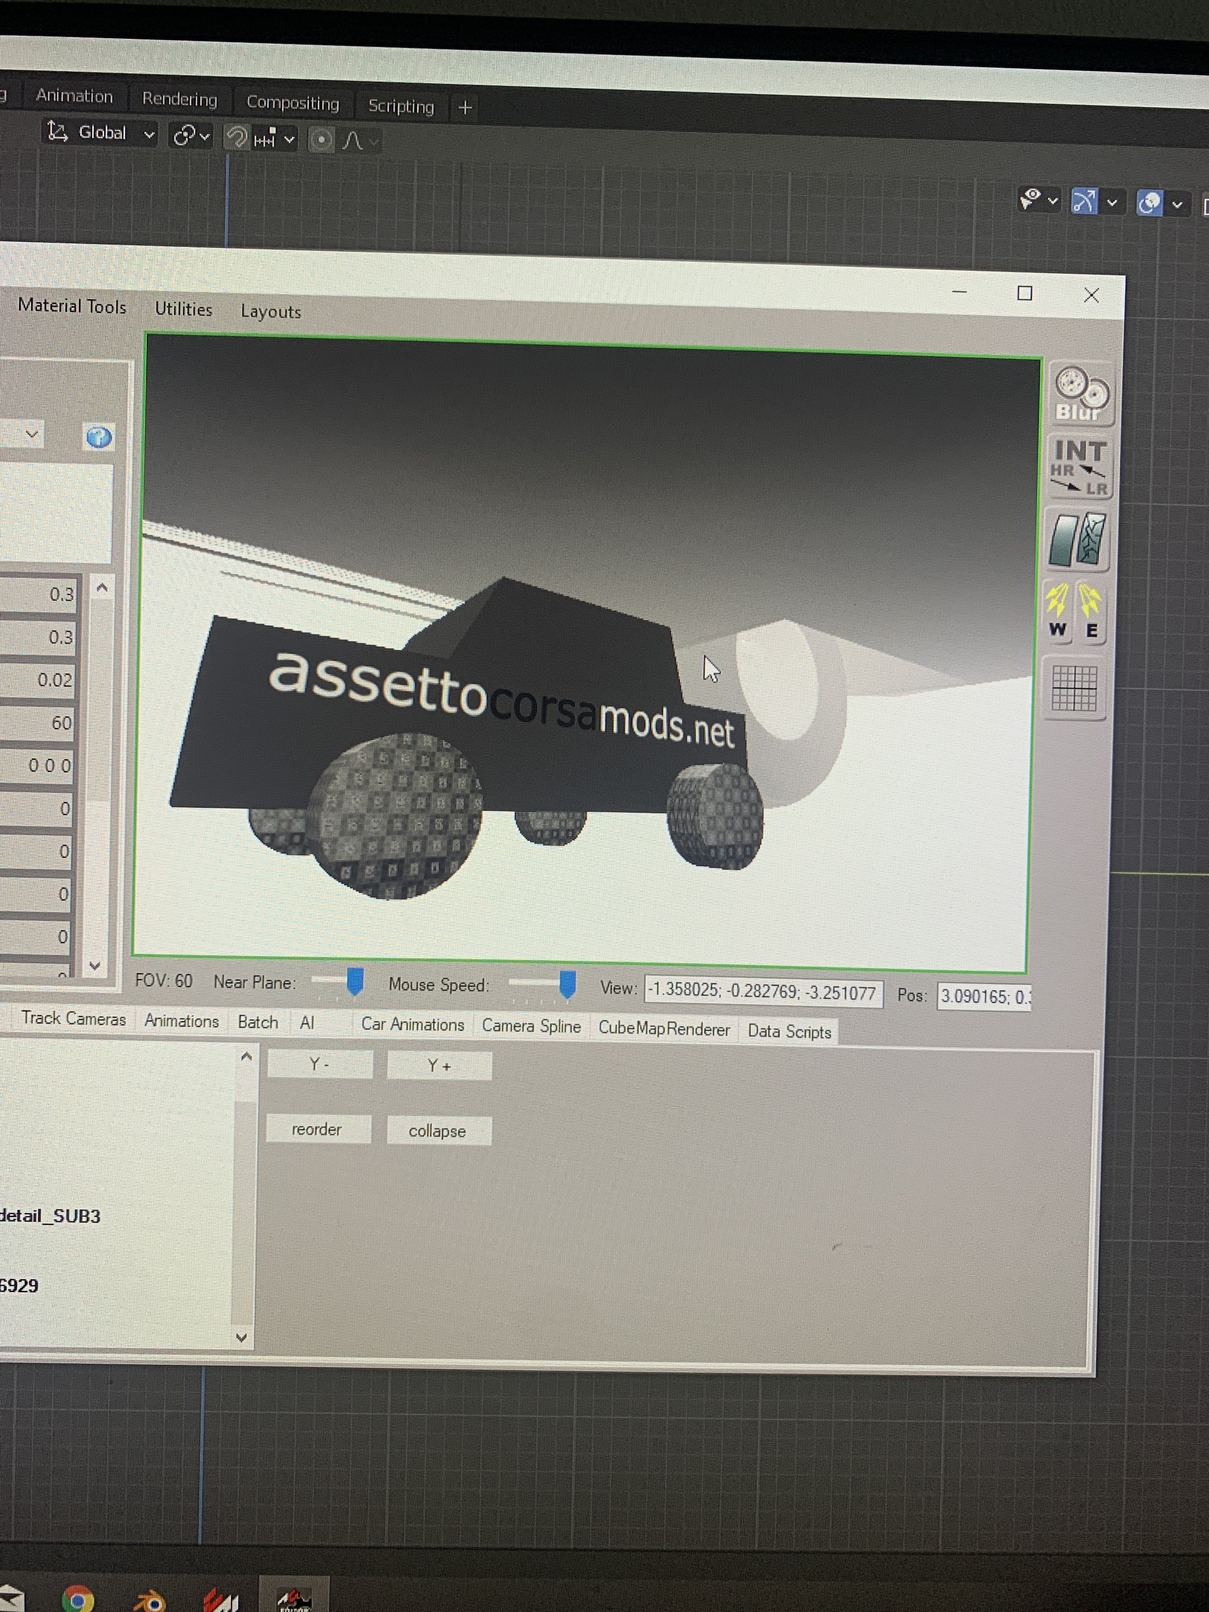Select the Track Cameras tab
Viewport: 1209px width, 1612px height.
click(x=74, y=1018)
